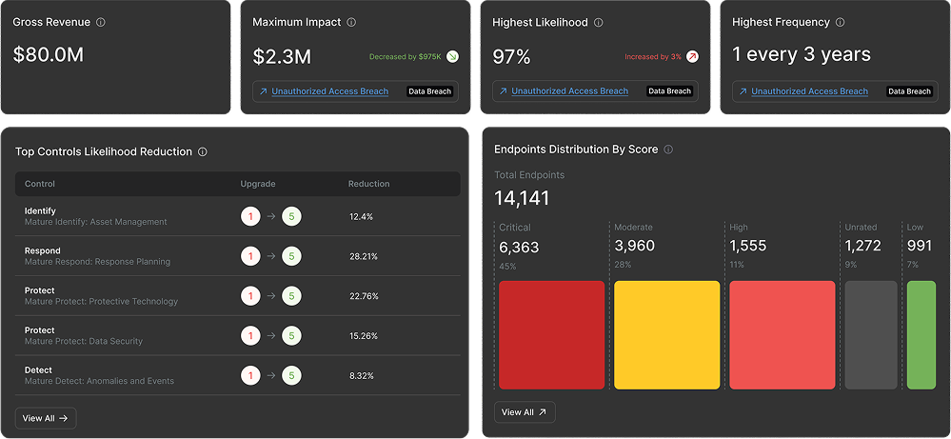This screenshot has height=439, width=951.
Task: Click info icon beside Endpoints Distribution By Score
Action: pyautogui.click(x=668, y=150)
